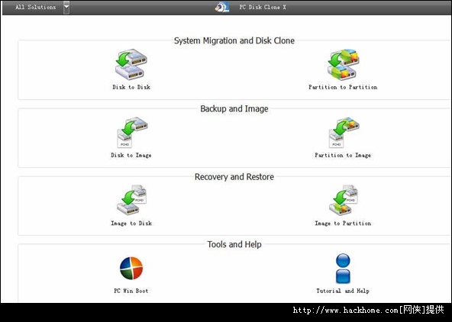Select the Disk to Image backup icon
Image resolution: width=452 pixels, height=322 pixels.
click(132, 133)
